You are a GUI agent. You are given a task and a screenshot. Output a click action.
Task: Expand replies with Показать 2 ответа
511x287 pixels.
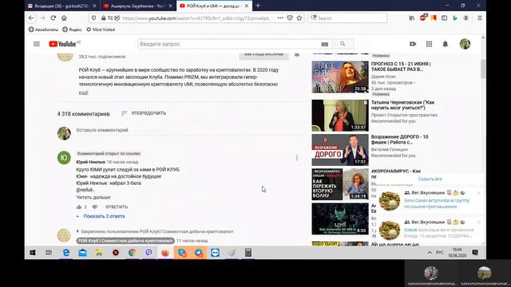pyautogui.click(x=101, y=216)
